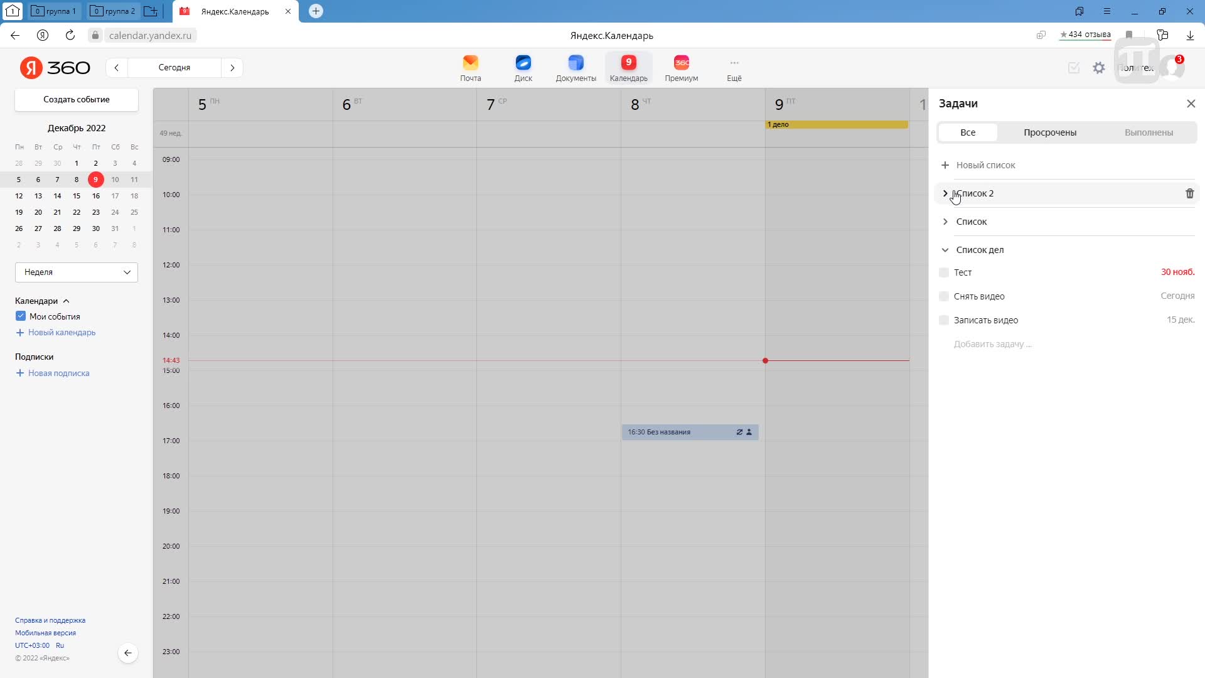The height and width of the screenshot is (678, 1205).
Task: Open the Премиум service icon
Action: [x=681, y=68]
